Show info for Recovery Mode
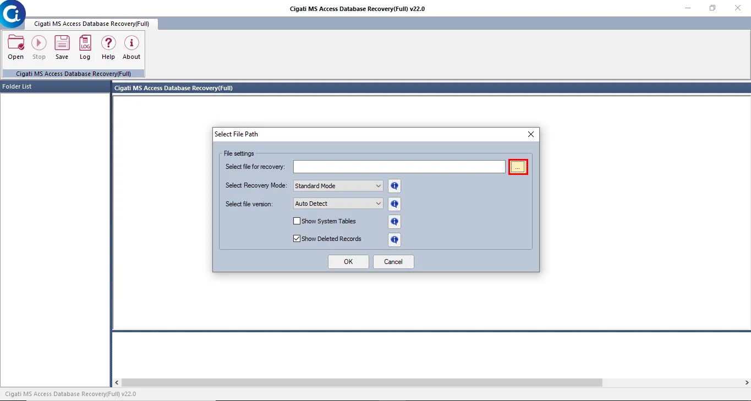Screen dimensions: 751x401 pos(394,186)
